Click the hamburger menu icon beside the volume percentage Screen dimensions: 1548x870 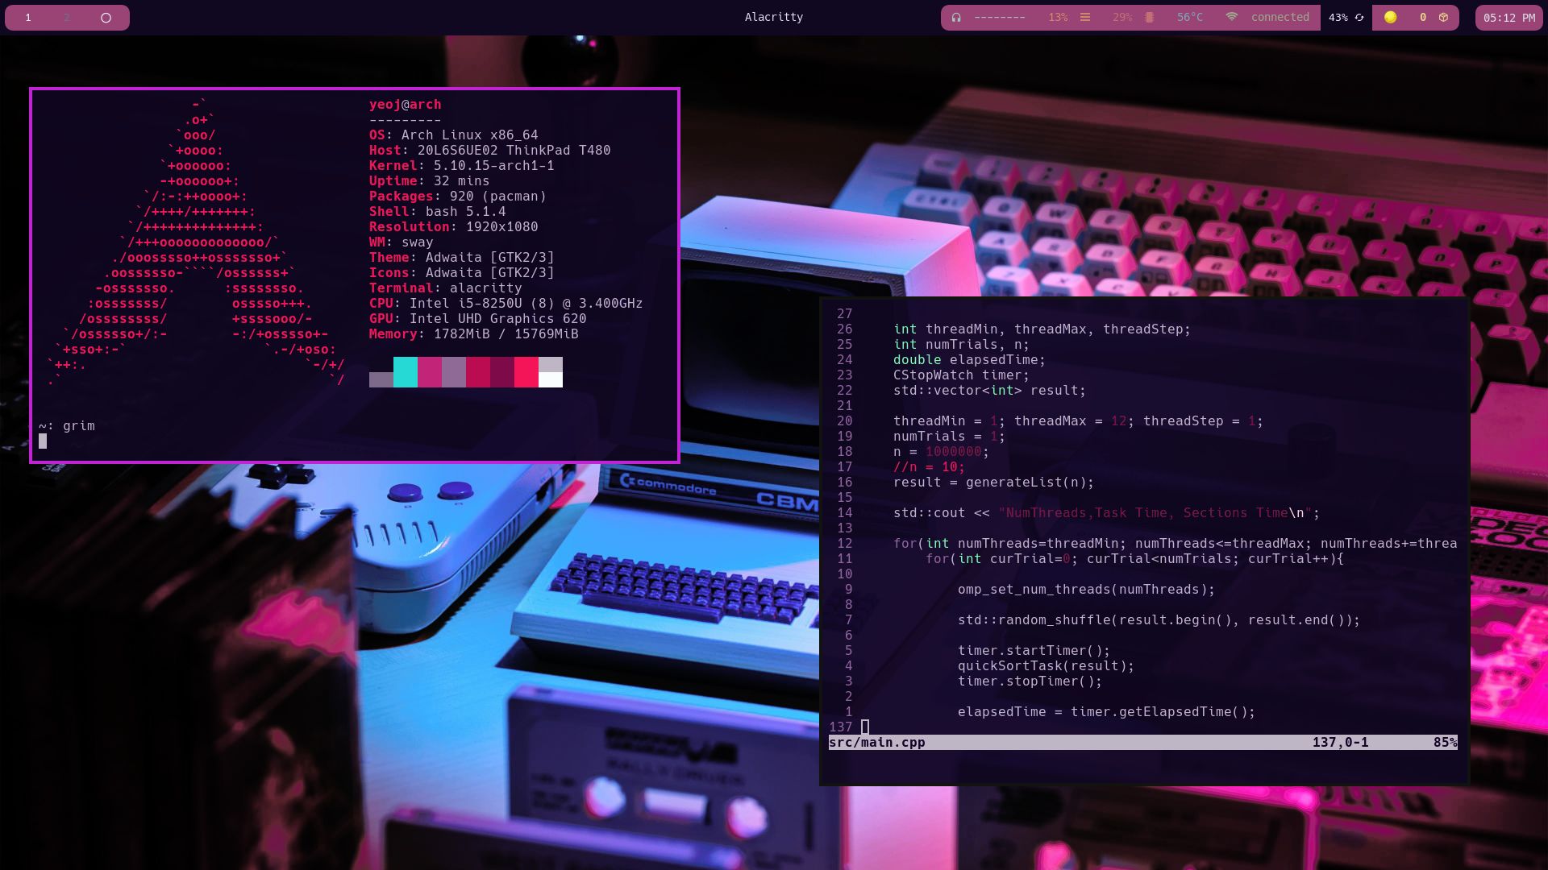tap(1084, 17)
